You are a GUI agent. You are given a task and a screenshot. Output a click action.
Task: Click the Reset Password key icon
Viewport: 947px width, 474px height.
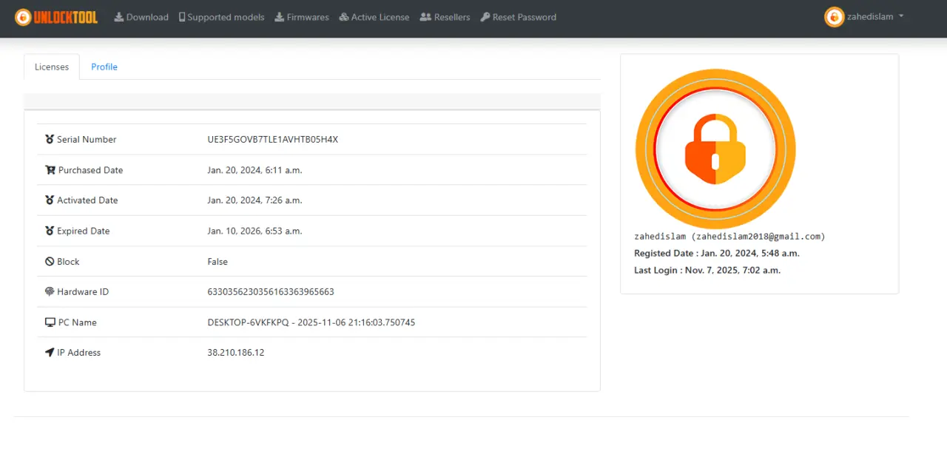(485, 17)
